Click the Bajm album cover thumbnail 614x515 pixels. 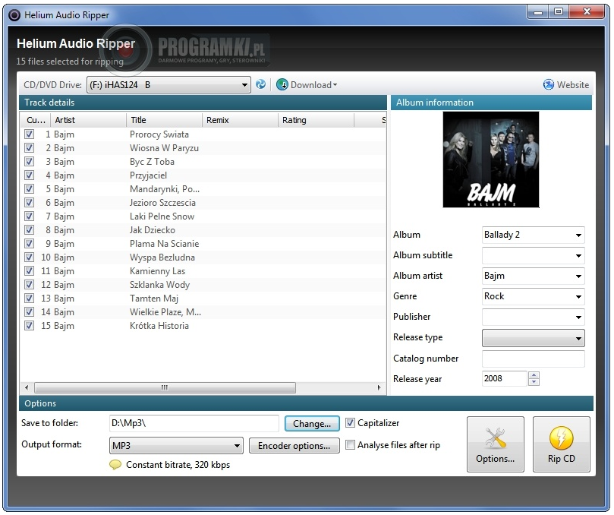tap(490, 160)
